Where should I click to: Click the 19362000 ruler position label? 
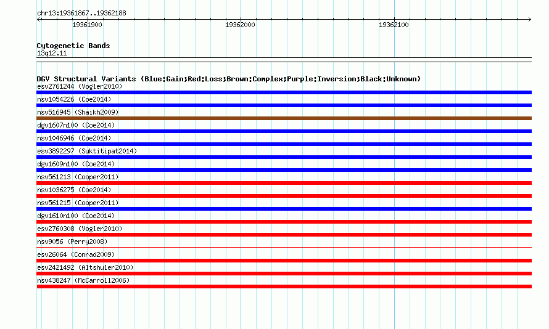(x=240, y=25)
